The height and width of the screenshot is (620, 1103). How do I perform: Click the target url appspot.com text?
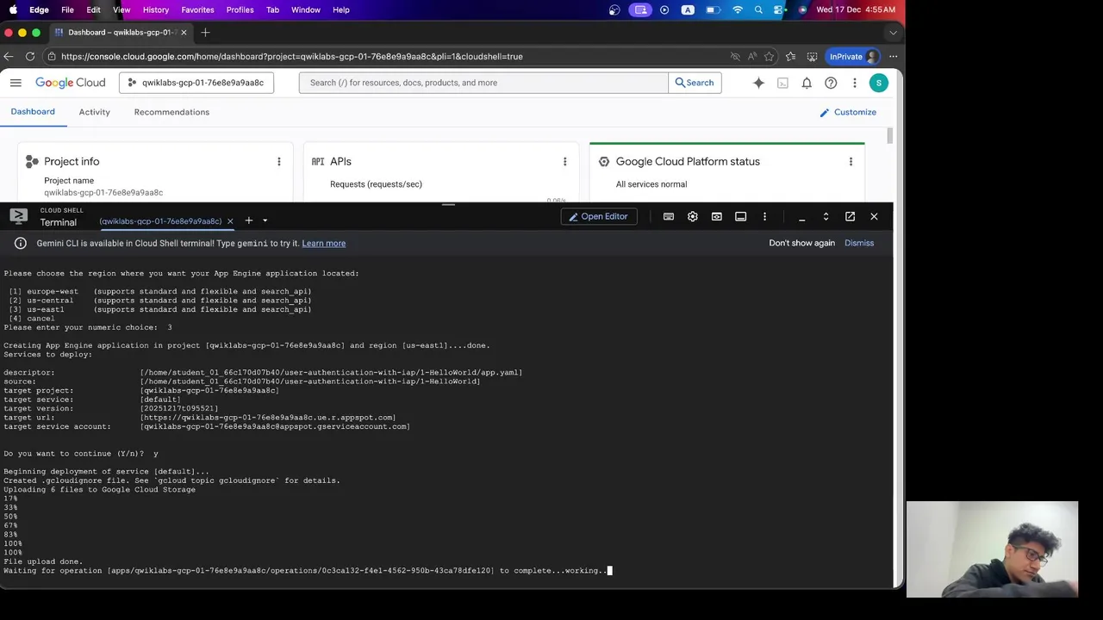tap(268, 418)
